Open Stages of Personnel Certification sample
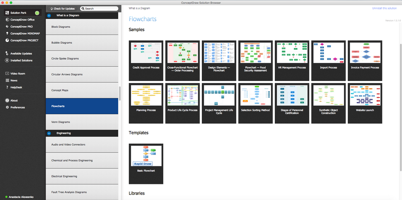The image size is (402, 200). coord(292,103)
